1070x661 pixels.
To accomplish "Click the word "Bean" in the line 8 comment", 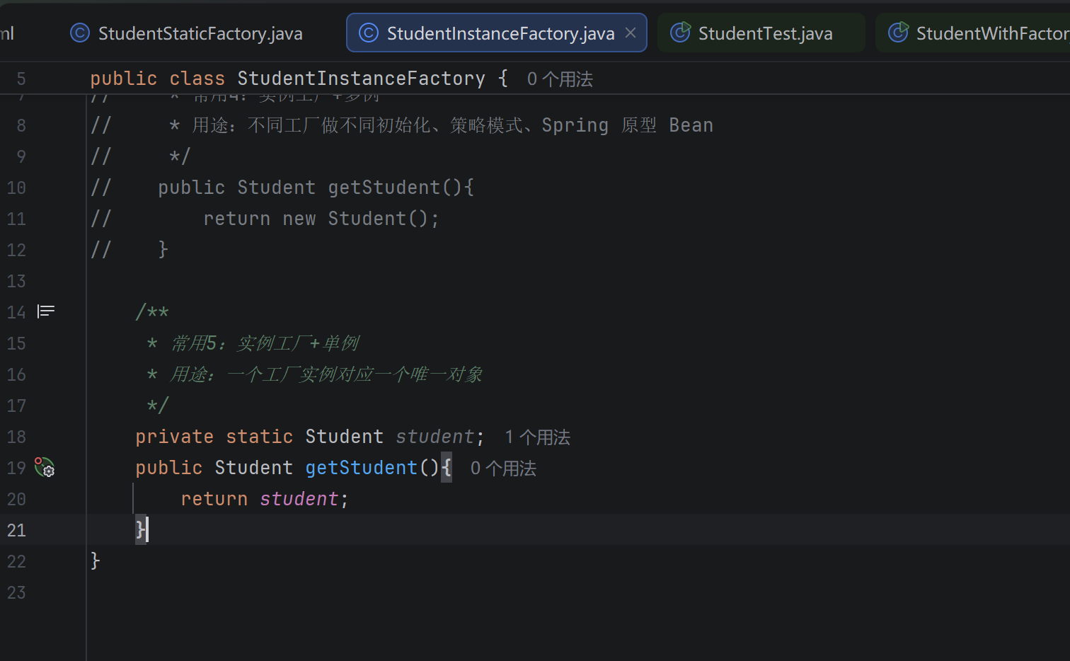I will pos(691,125).
